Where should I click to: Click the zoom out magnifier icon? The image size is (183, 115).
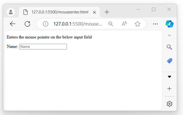(x=110, y=24)
